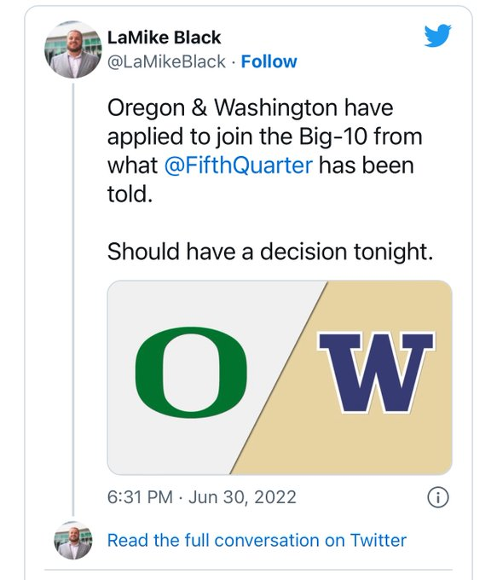This screenshot has height=580, width=497.
Task: Open the Oregon and Washington logo image
Action: (280, 378)
